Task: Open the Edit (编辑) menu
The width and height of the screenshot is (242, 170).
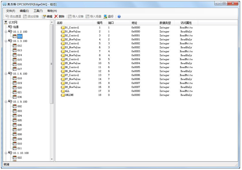Action: coord(24,11)
